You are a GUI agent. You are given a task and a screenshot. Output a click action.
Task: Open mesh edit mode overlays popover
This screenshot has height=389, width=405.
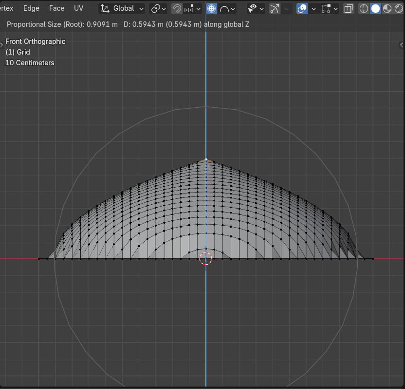(x=330, y=8)
